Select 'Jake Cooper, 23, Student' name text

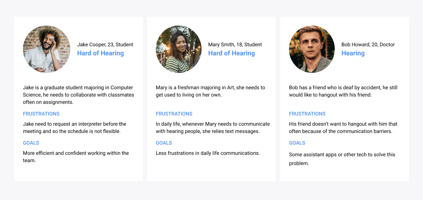pyautogui.click(x=105, y=44)
